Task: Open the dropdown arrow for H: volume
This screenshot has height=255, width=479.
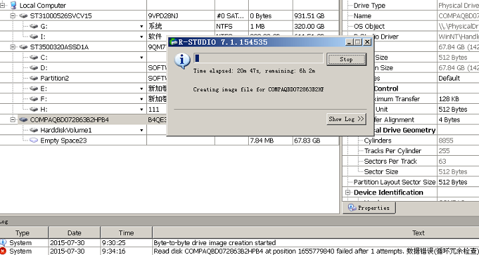Action: point(142,110)
